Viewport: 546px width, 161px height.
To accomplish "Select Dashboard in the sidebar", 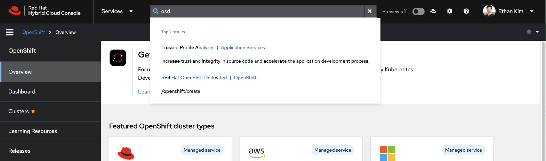I will [x=22, y=92].
